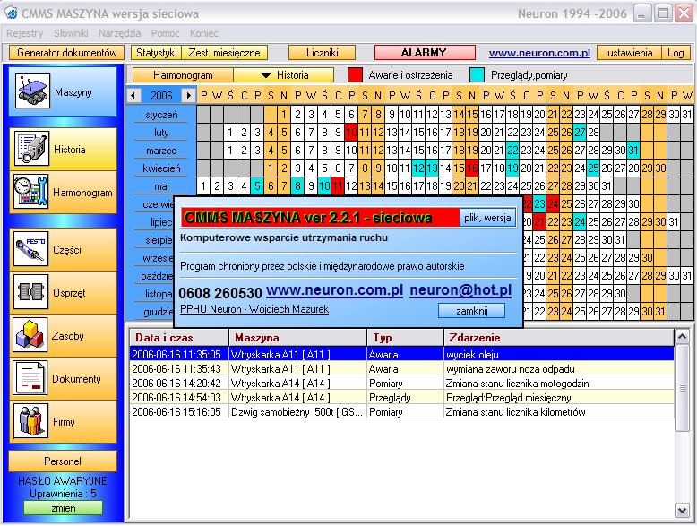Switch to Harmonogram calendar view

183,75
